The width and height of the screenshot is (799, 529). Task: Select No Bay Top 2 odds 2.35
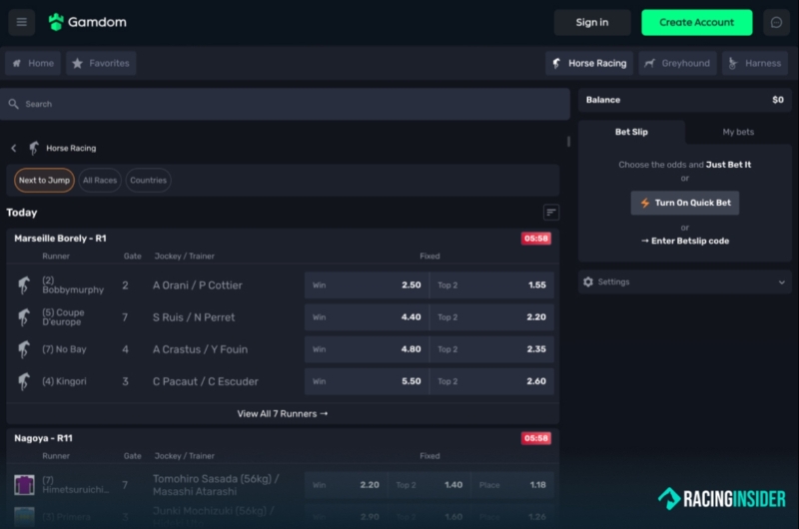pyautogui.click(x=491, y=349)
